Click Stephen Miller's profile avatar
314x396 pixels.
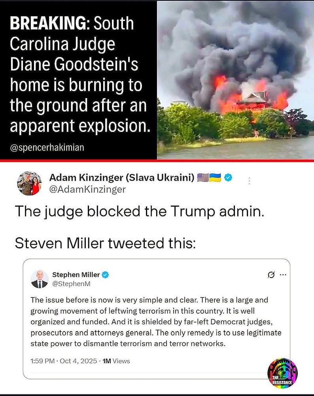point(39,279)
